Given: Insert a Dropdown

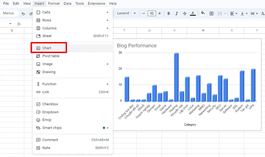Looking at the screenshot, I should pyautogui.click(x=73, y=112).
